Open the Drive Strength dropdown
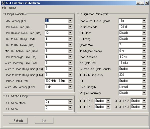Screen dimensions: 150x129 point(144,87)
